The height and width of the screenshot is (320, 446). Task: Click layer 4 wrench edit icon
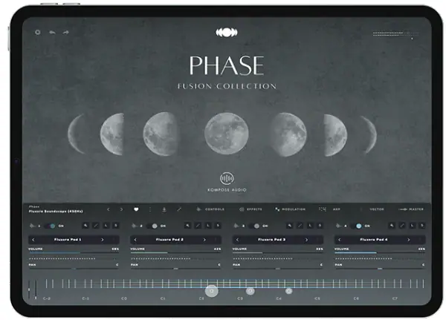click(392, 226)
